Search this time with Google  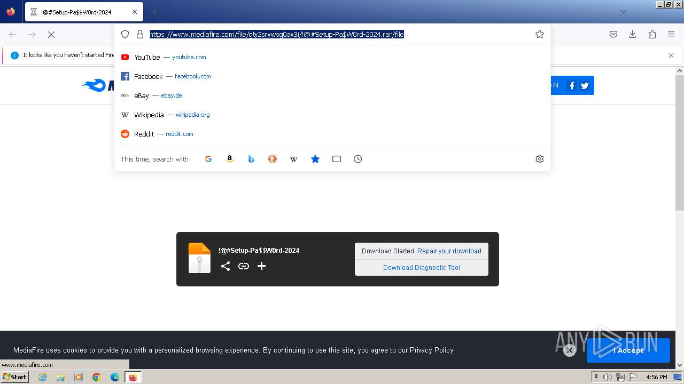[x=208, y=159]
